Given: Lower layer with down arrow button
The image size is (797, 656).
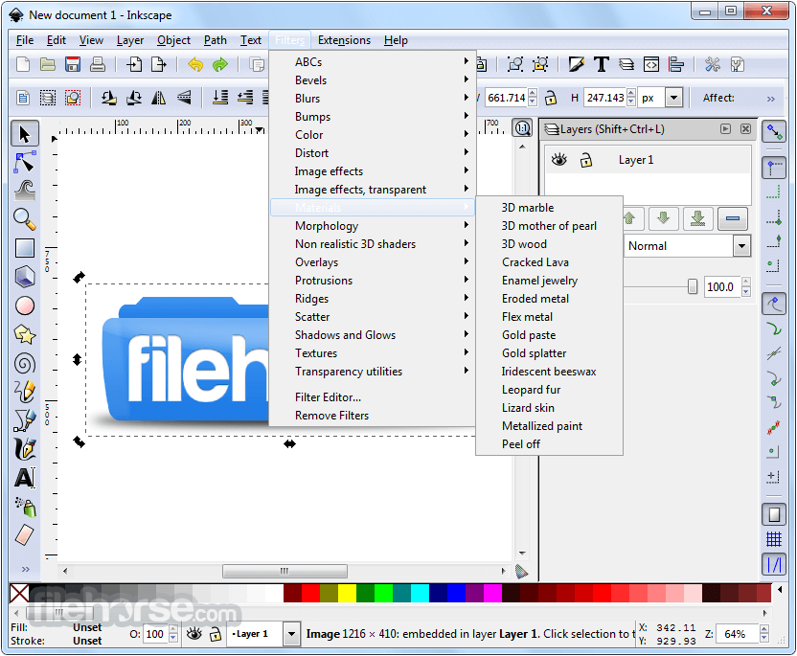Looking at the screenshot, I should (x=663, y=218).
